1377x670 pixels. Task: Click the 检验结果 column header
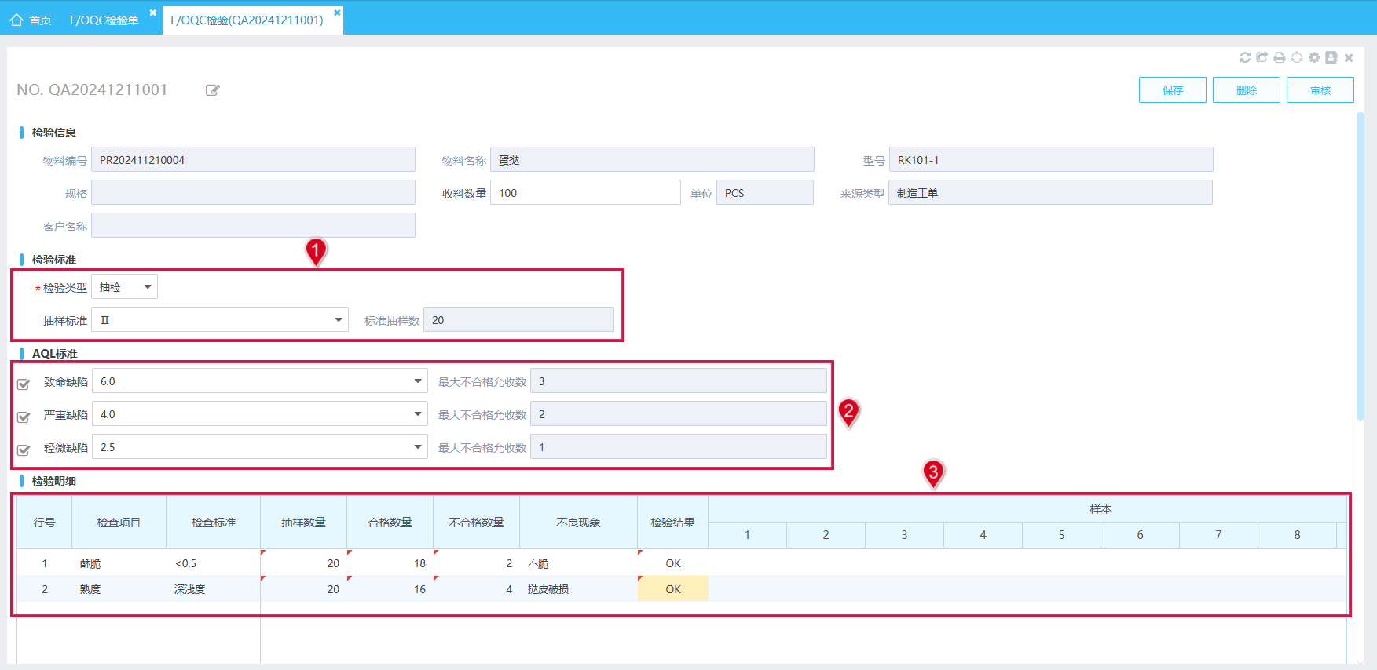[x=673, y=523]
